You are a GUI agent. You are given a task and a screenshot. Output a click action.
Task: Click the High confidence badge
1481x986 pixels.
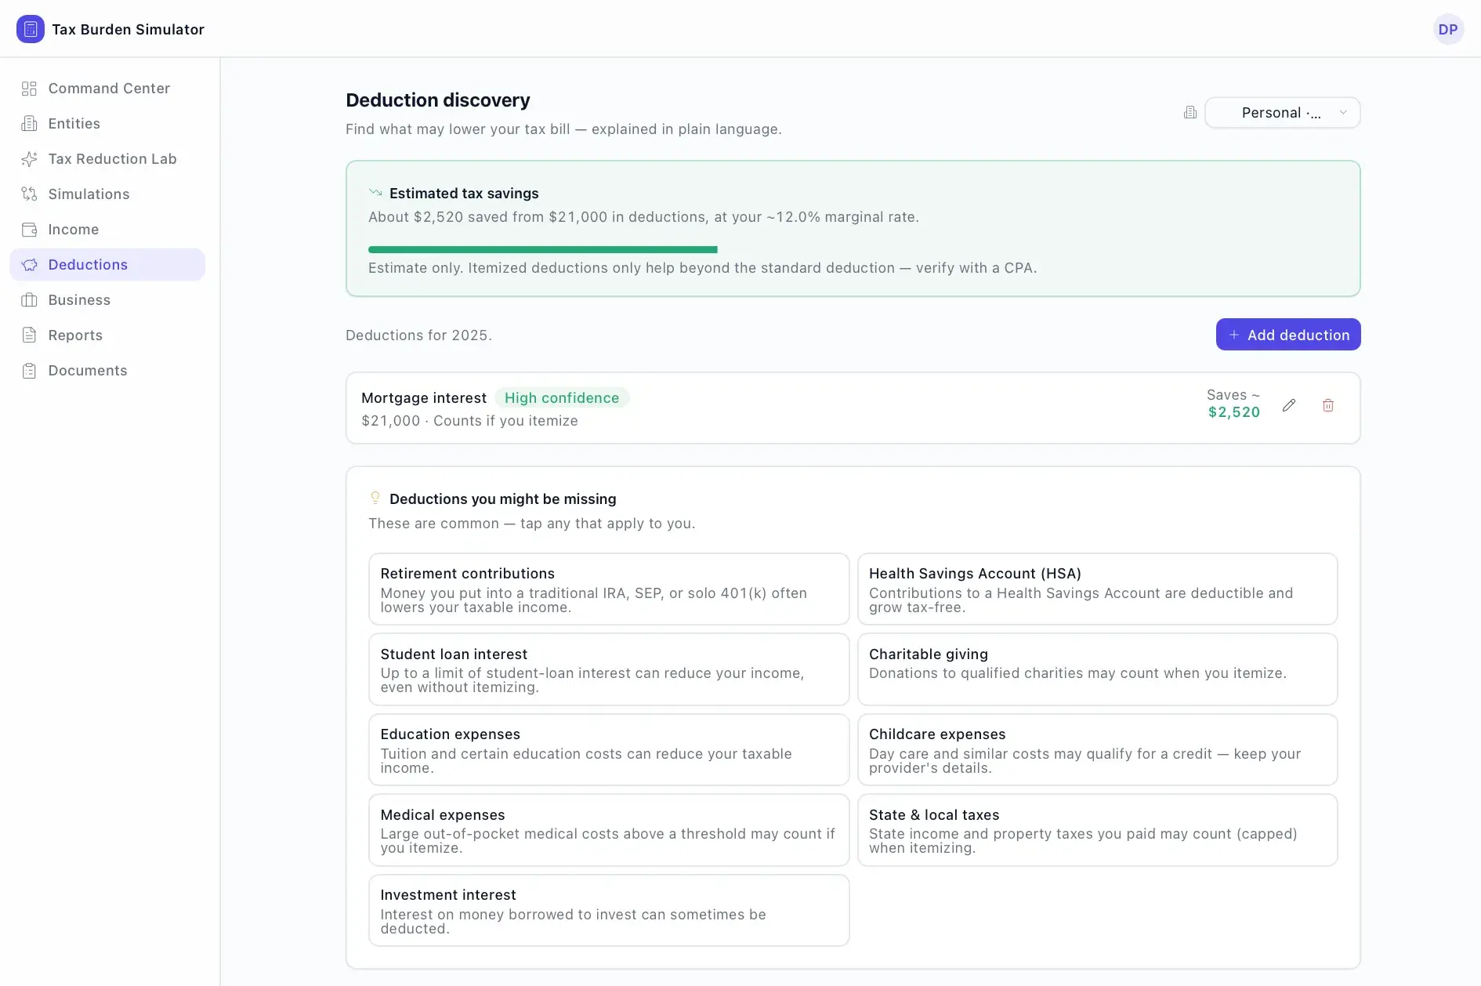point(562,398)
